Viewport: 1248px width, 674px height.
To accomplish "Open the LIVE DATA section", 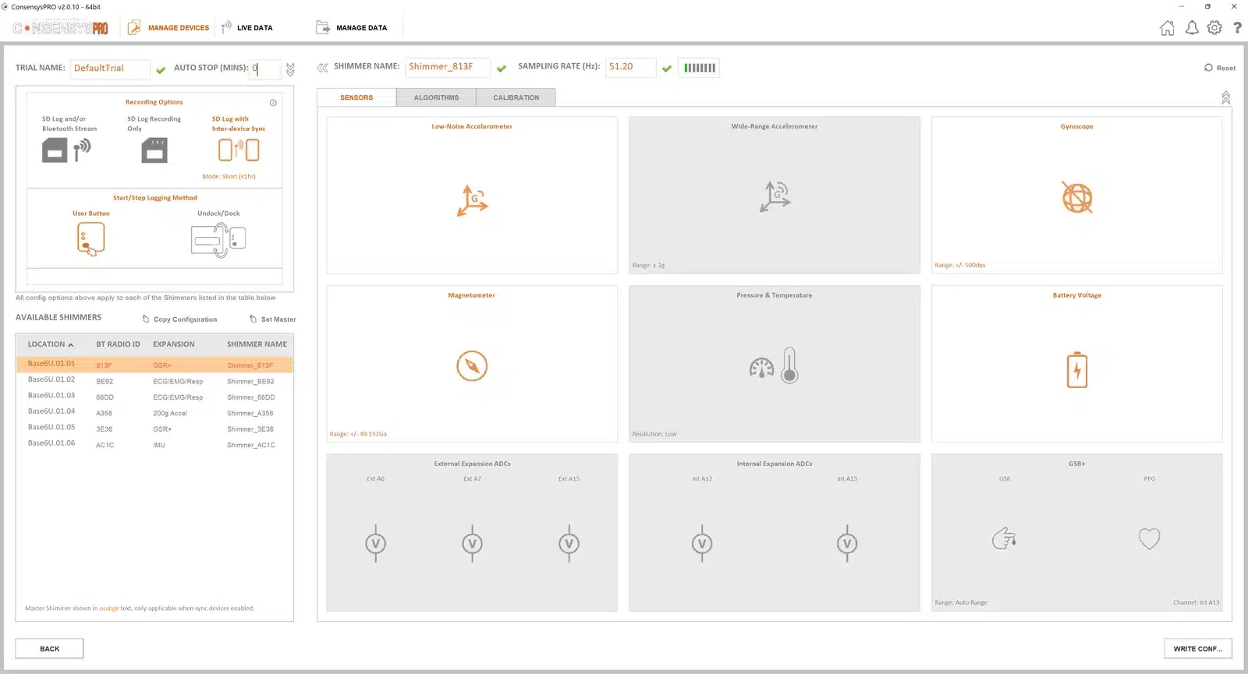I will (247, 28).
